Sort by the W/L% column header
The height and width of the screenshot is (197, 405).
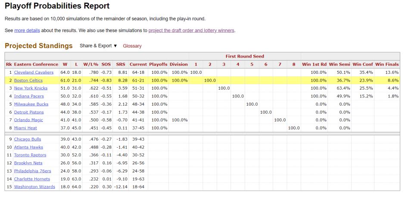pyautogui.click(x=90, y=64)
